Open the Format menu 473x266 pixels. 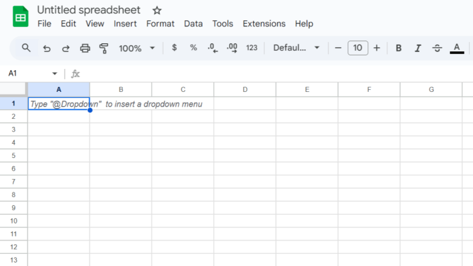(x=160, y=24)
